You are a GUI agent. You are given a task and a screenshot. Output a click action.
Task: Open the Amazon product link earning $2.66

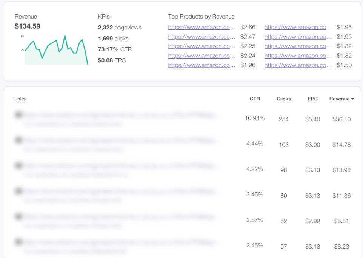pos(201,27)
